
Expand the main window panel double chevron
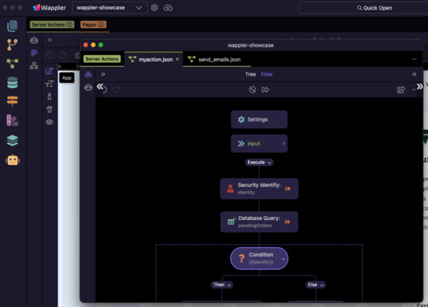[50, 40]
